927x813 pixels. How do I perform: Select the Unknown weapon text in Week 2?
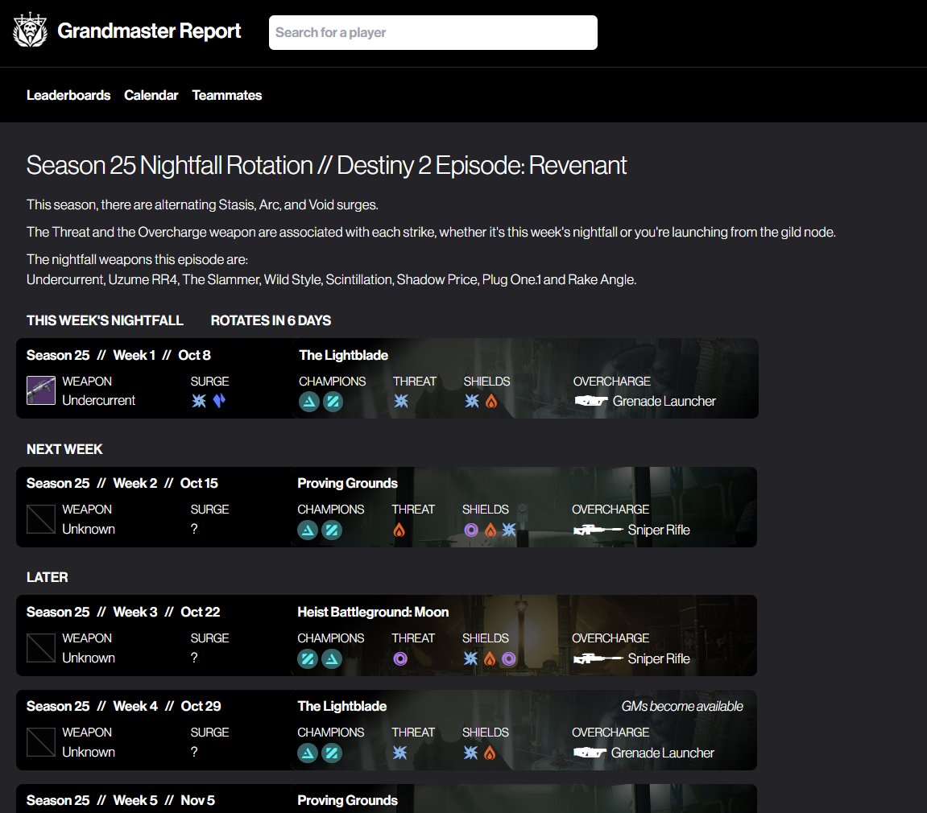[89, 530]
